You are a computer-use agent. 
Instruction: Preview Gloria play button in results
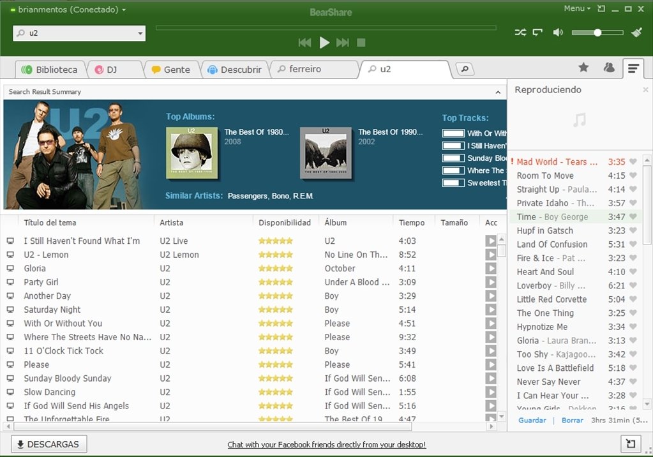[491, 268]
